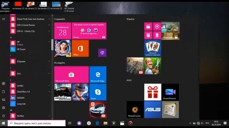229x128 pixels.
Task: Open Pictures from the Start sidebar
Action: pos(4,100)
